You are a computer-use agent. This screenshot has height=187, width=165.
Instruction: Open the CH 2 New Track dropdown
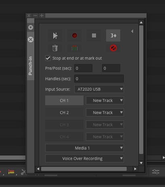click(x=105, y=112)
